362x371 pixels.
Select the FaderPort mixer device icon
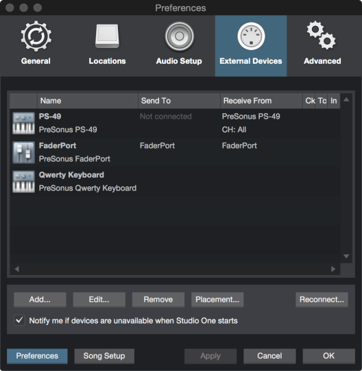(24, 152)
